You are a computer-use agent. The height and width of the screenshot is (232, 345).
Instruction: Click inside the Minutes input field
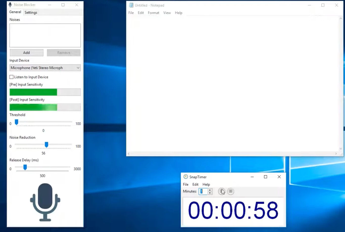tap(203, 192)
